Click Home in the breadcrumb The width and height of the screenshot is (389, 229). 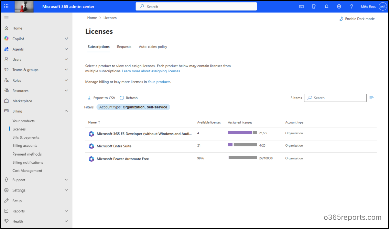92,18
